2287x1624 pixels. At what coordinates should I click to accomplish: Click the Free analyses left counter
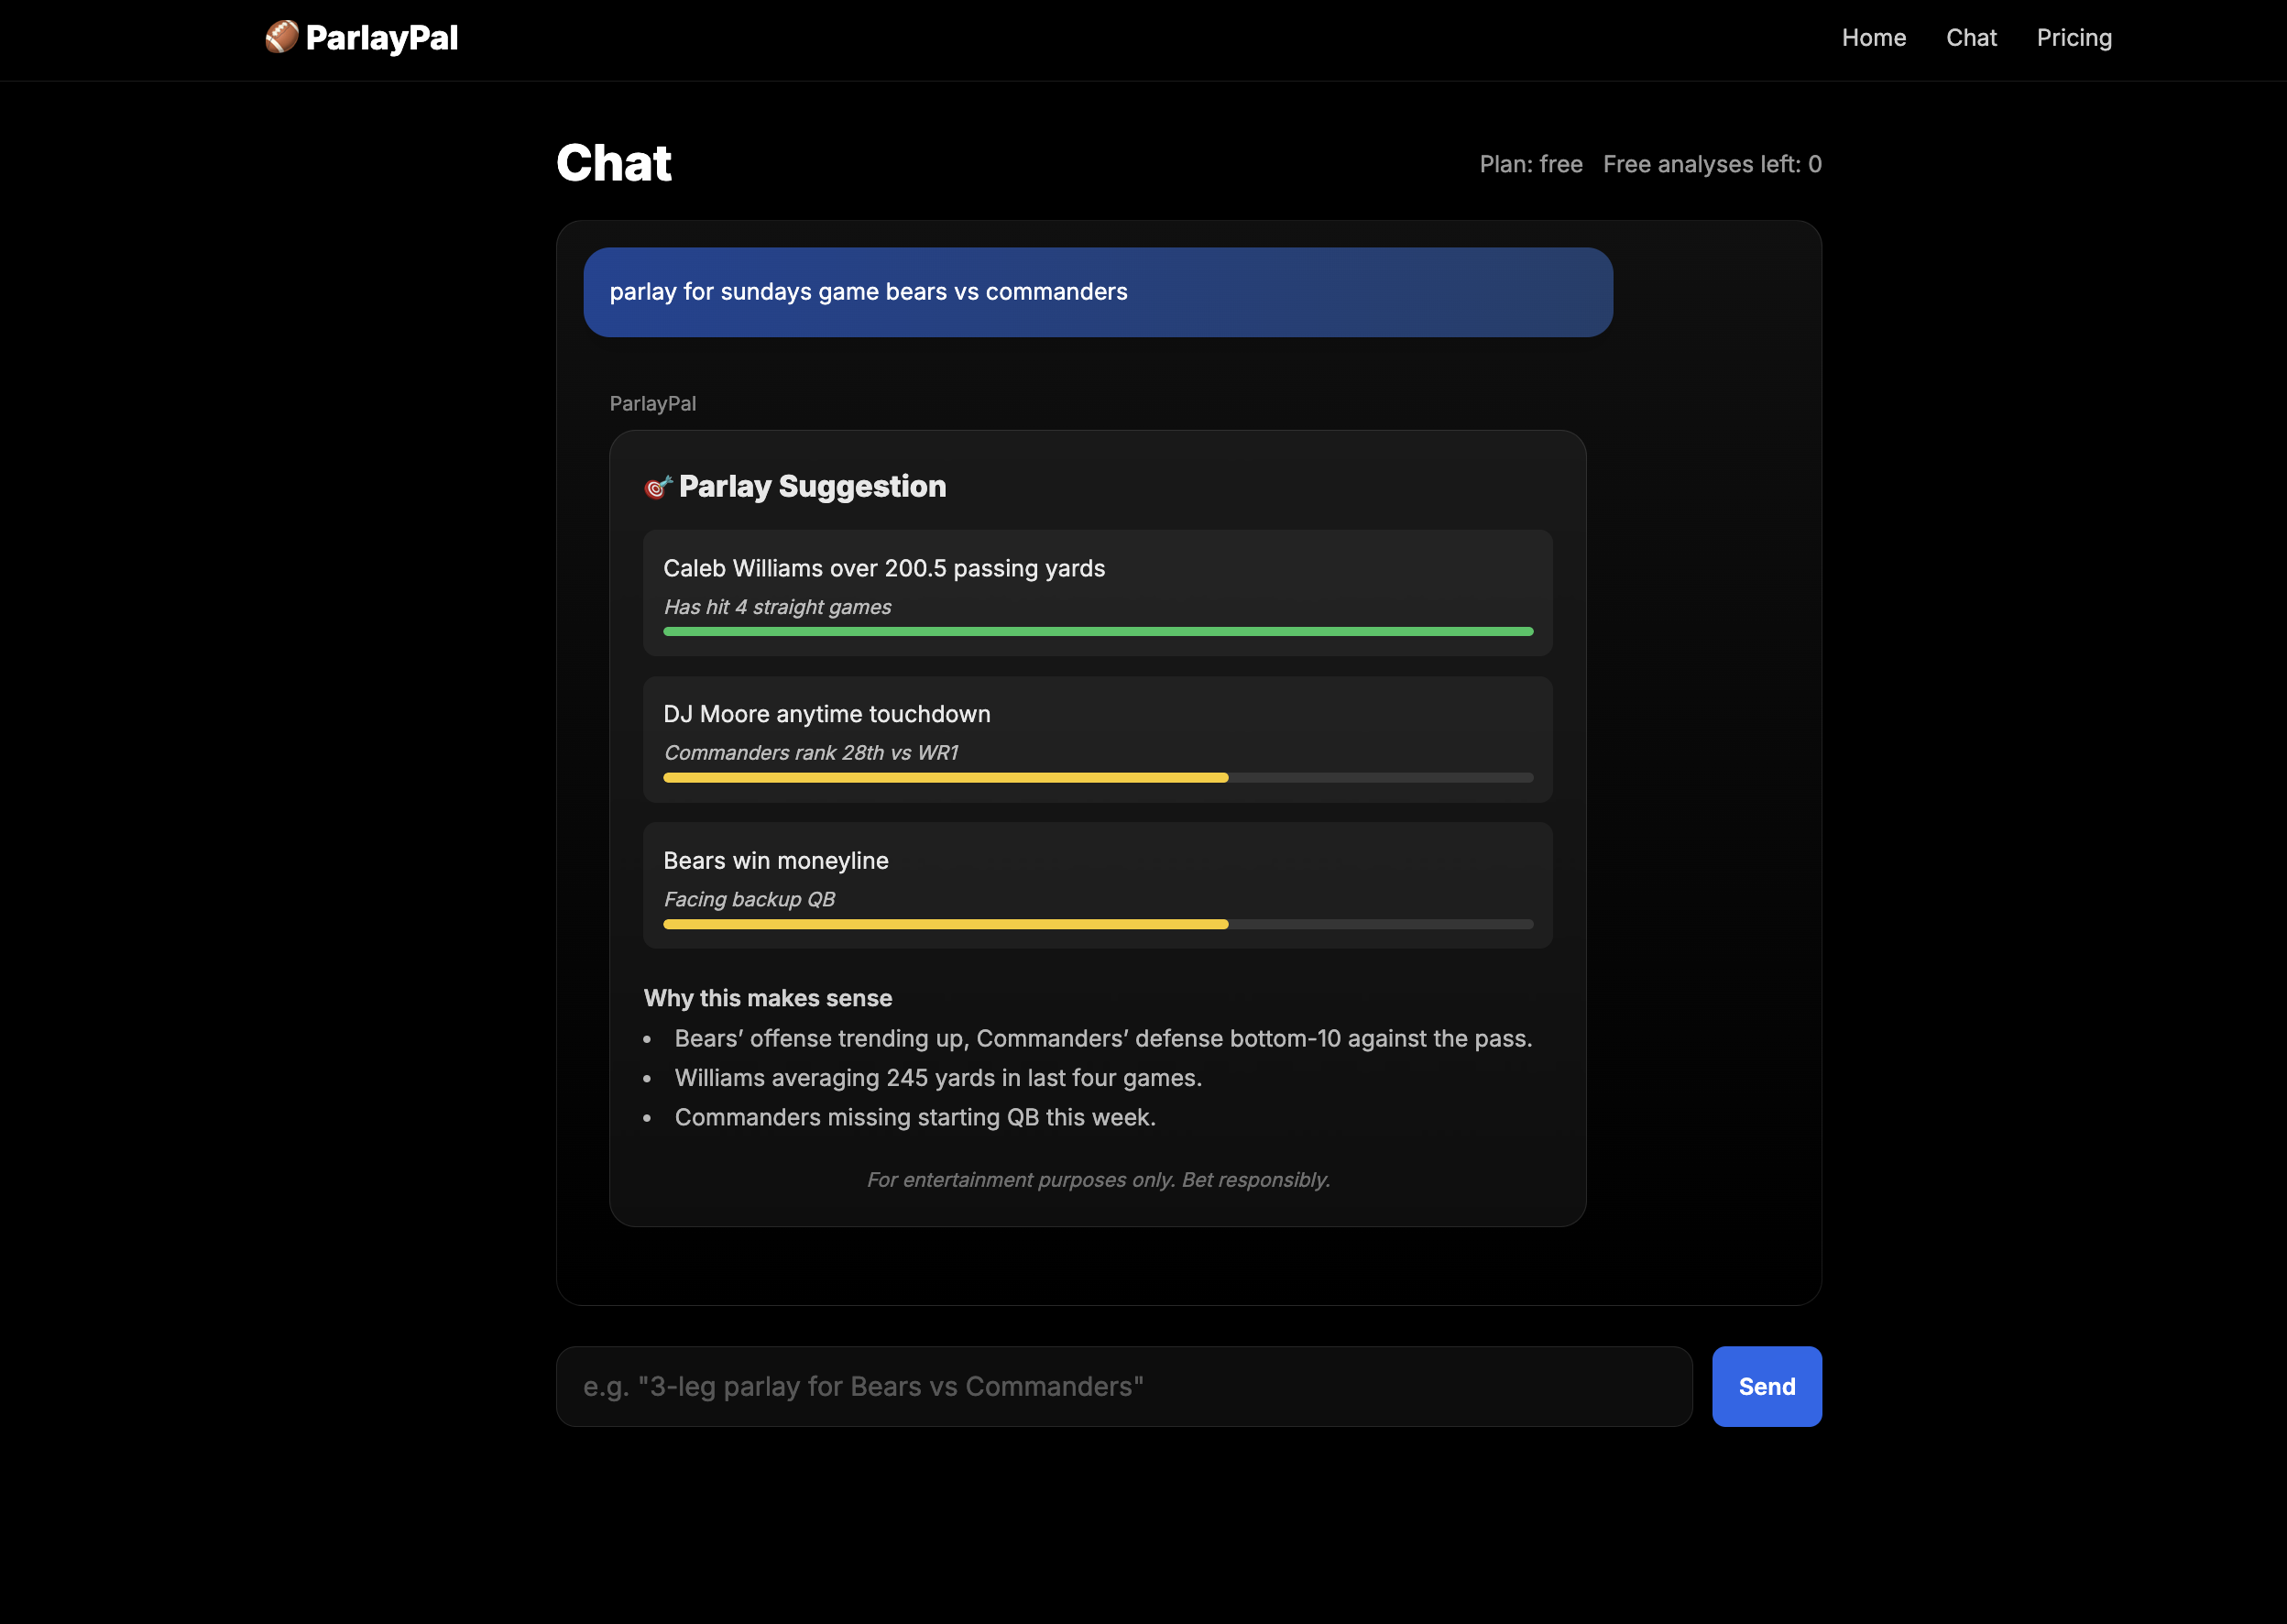(x=1712, y=164)
